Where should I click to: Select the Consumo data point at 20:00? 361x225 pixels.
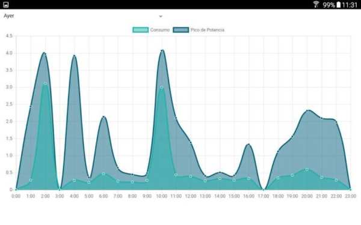pyautogui.click(x=307, y=170)
